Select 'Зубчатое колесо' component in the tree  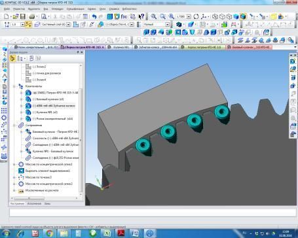[x=54, y=106]
